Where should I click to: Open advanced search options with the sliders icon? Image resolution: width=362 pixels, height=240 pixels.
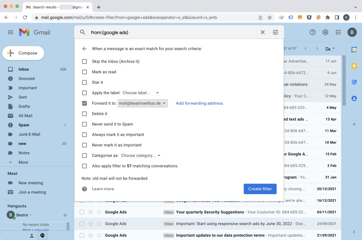point(275,32)
